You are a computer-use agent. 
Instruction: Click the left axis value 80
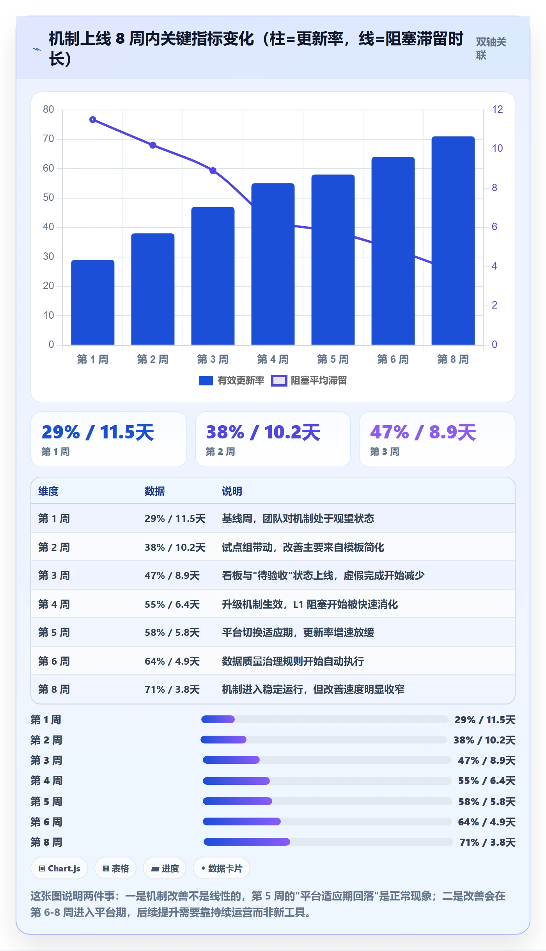[x=48, y=109]
